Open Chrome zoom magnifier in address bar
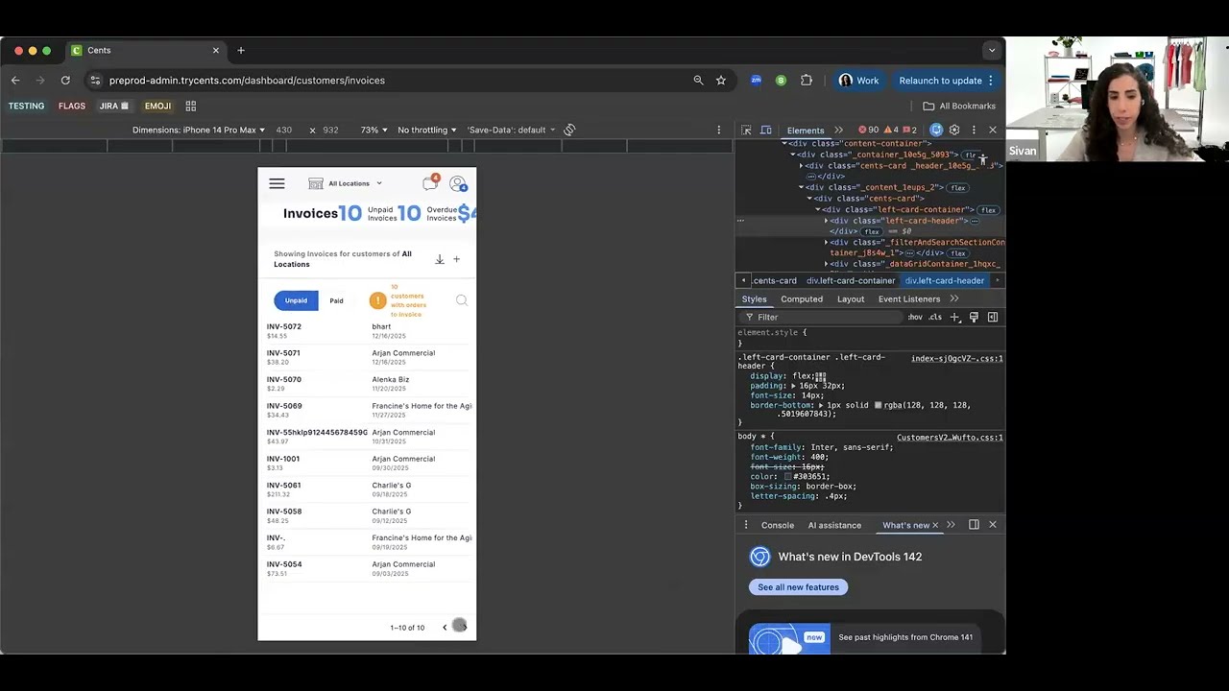1229x691 pixels. (x=698, y=81)
